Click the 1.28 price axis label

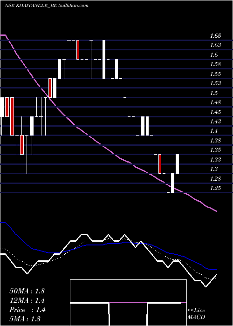[x=215, y=178]
